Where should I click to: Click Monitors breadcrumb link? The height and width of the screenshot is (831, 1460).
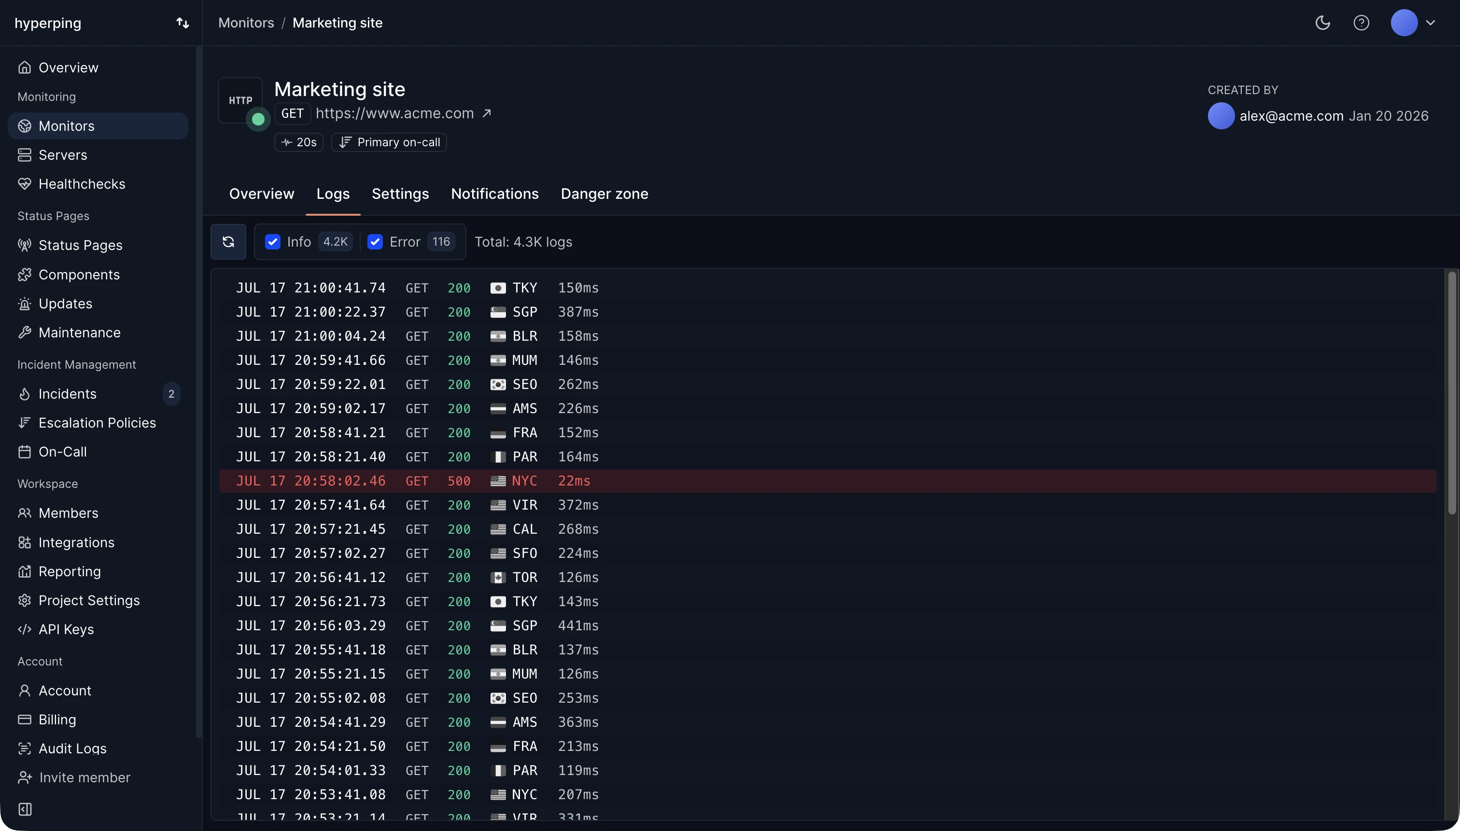[x=246, y=23]
